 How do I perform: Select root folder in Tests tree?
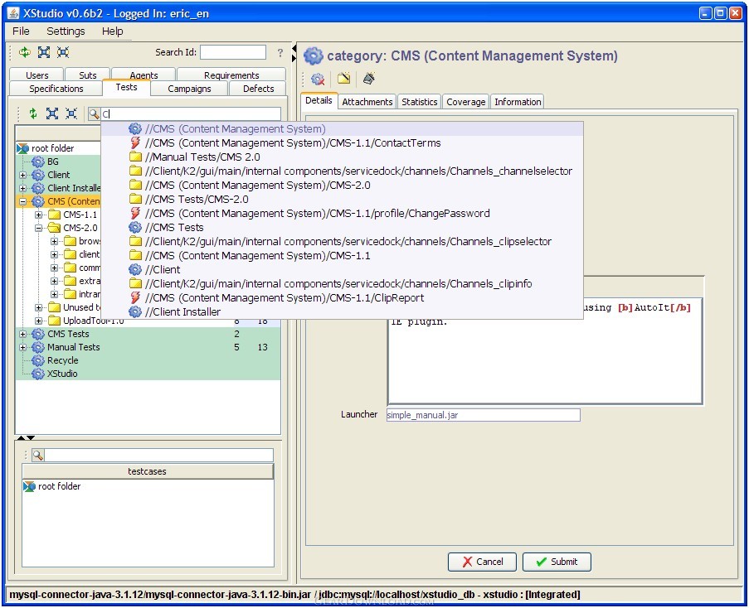(x=52, y=148)
